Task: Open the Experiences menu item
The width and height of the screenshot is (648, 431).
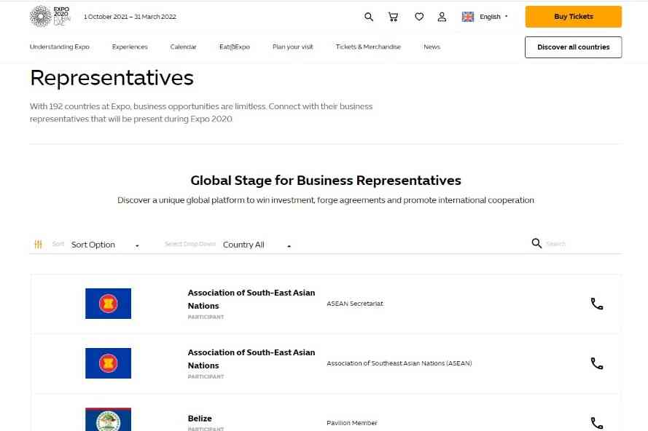Action: tap(130, 47)
